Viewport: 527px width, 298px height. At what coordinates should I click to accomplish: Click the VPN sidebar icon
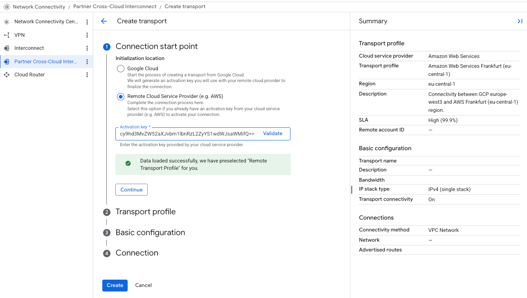click(x=7, y=35)
